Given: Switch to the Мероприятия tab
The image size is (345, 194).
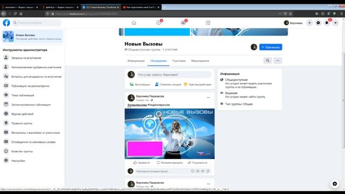Looking at the screenshot, I should (200, 61).
